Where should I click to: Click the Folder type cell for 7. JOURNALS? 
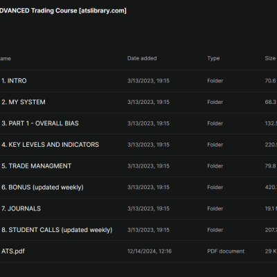click(x=215, y=208)
